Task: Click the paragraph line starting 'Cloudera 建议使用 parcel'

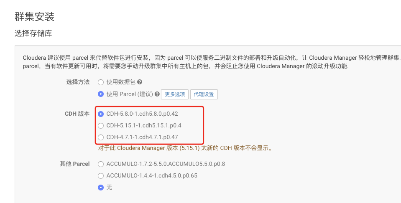Action: point(212,58)
